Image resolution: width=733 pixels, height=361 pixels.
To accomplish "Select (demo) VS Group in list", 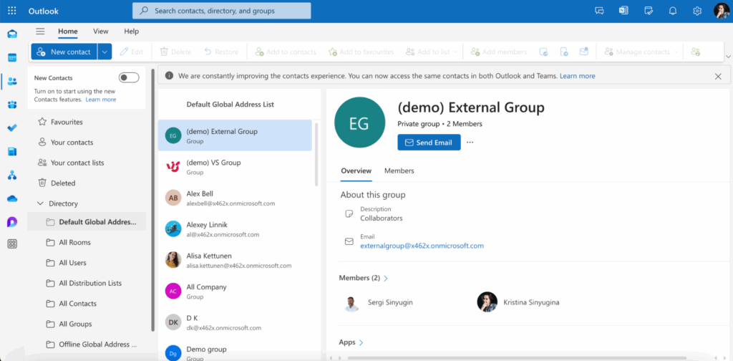I will [235, 167].
